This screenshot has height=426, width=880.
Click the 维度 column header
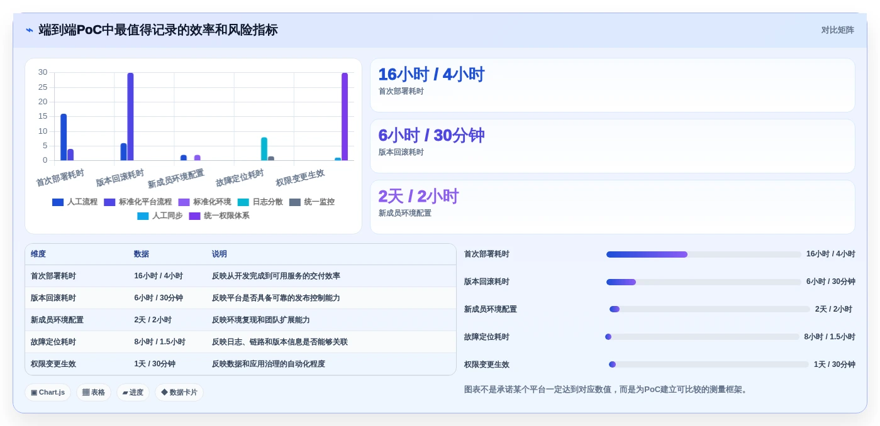point(38,254)
